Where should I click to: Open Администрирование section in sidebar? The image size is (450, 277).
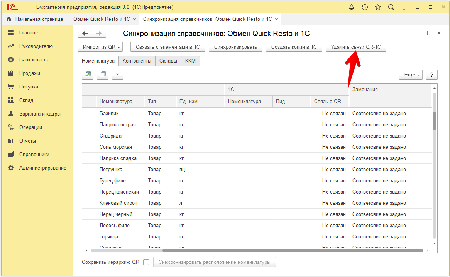click(37, 168)
